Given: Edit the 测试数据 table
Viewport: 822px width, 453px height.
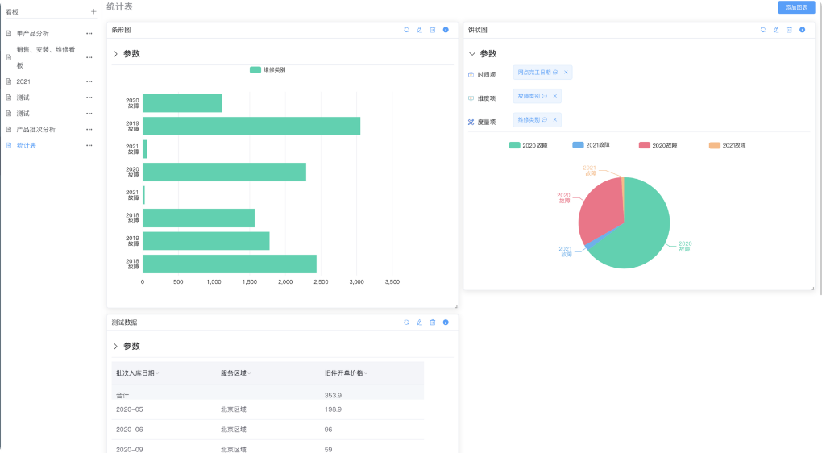Looking at the screenshot, I should 419,322.
